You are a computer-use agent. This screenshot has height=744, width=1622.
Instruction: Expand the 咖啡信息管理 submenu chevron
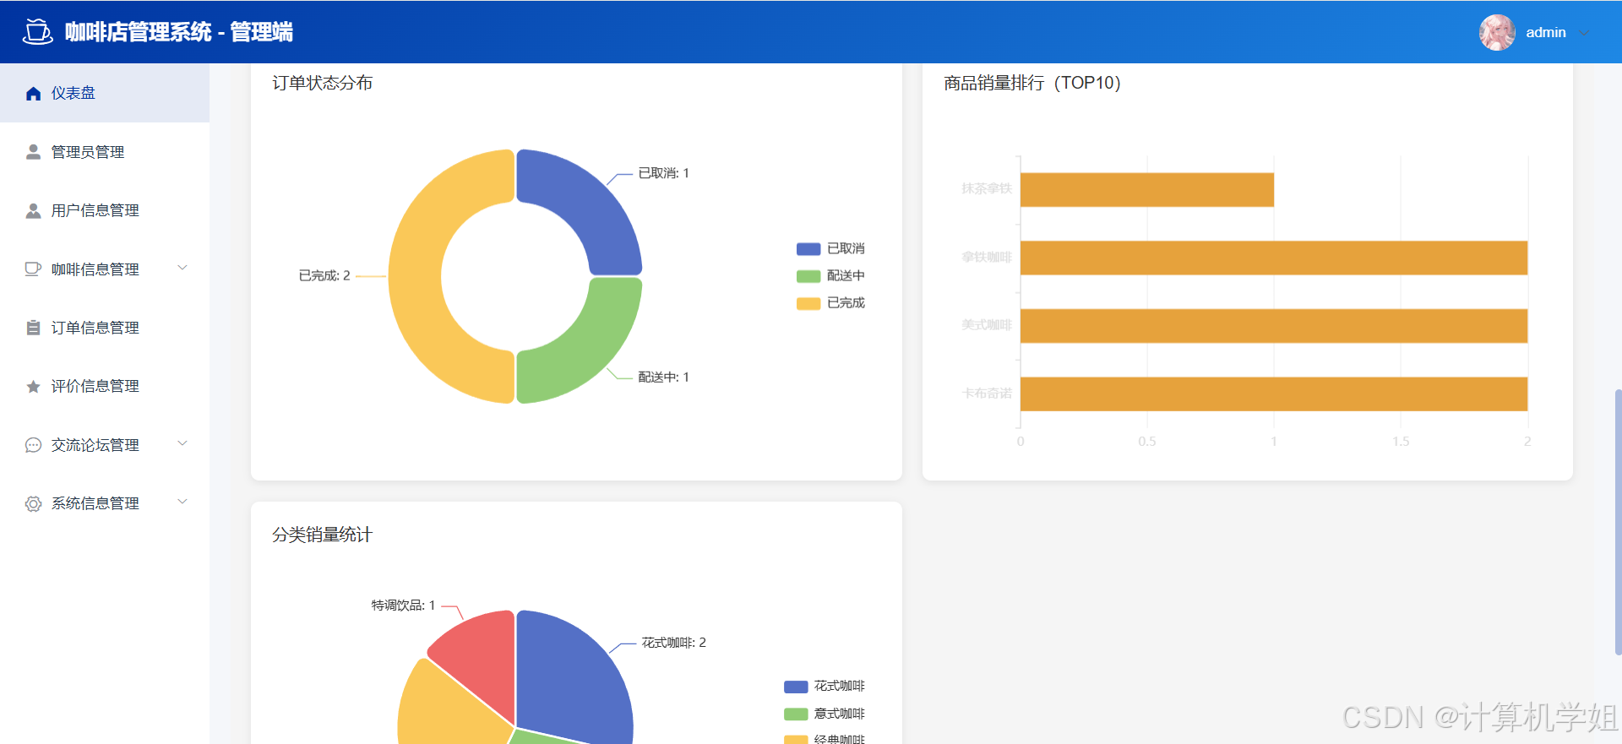182,268
